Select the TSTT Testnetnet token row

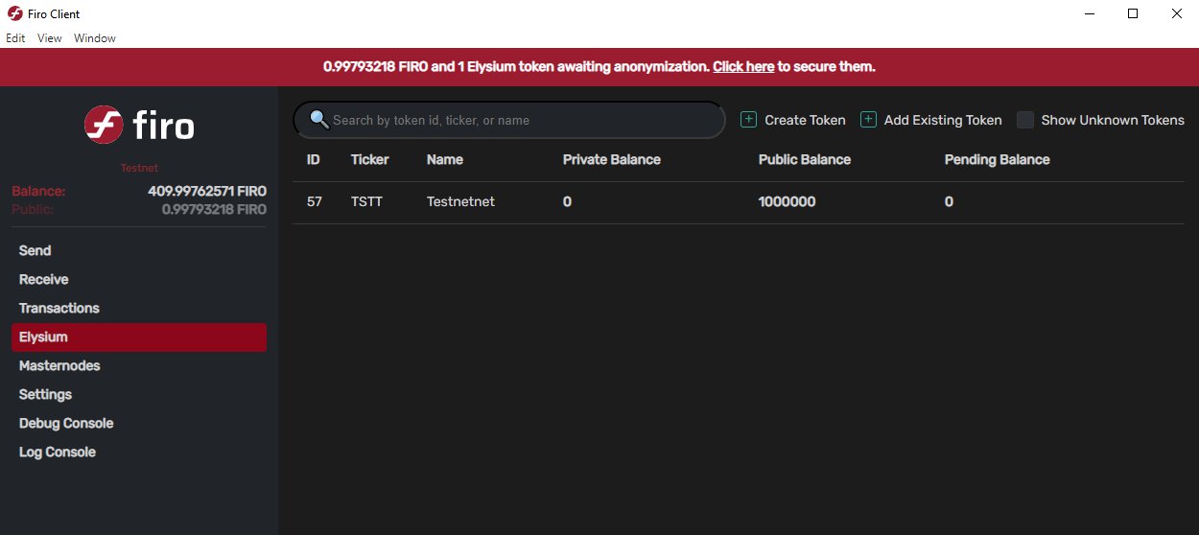pyautogui.click(x=739, y=202)
